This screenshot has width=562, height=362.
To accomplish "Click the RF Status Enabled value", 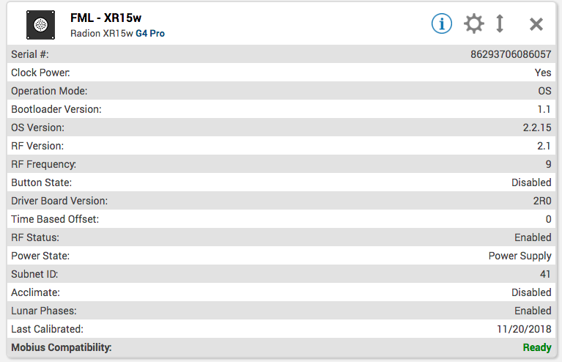I will [x=533, y=237].
